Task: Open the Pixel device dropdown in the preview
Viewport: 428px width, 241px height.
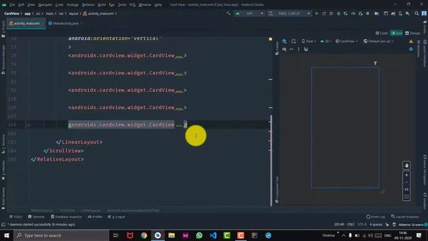Action: tap(309, 42)
